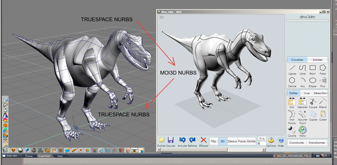Select the Lignes line drawing tool
The width and height of the screenshot is (337, 165).
[292, 68]
